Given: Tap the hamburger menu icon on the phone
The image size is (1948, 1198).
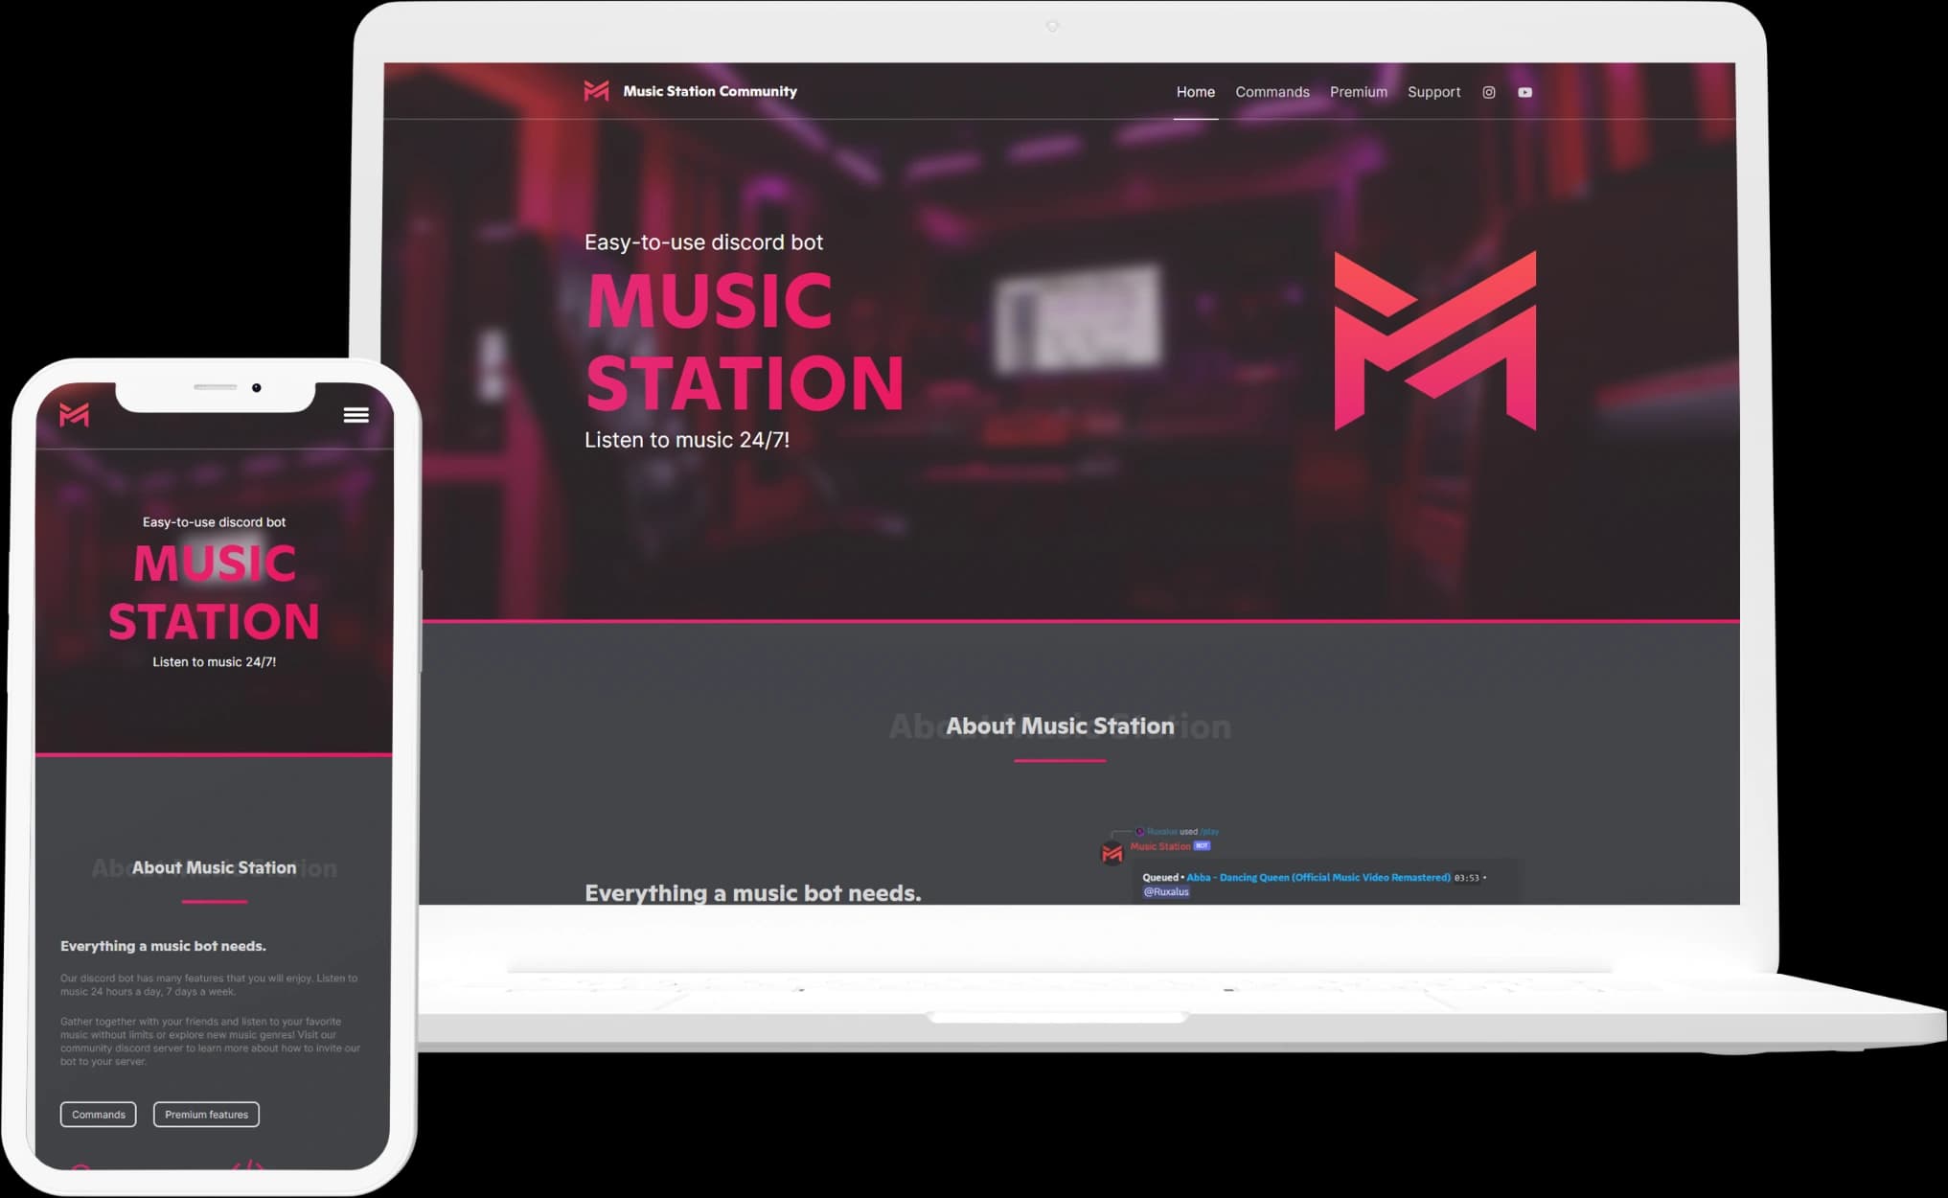Looking at the screenshot, I should (x=356, y=415).
